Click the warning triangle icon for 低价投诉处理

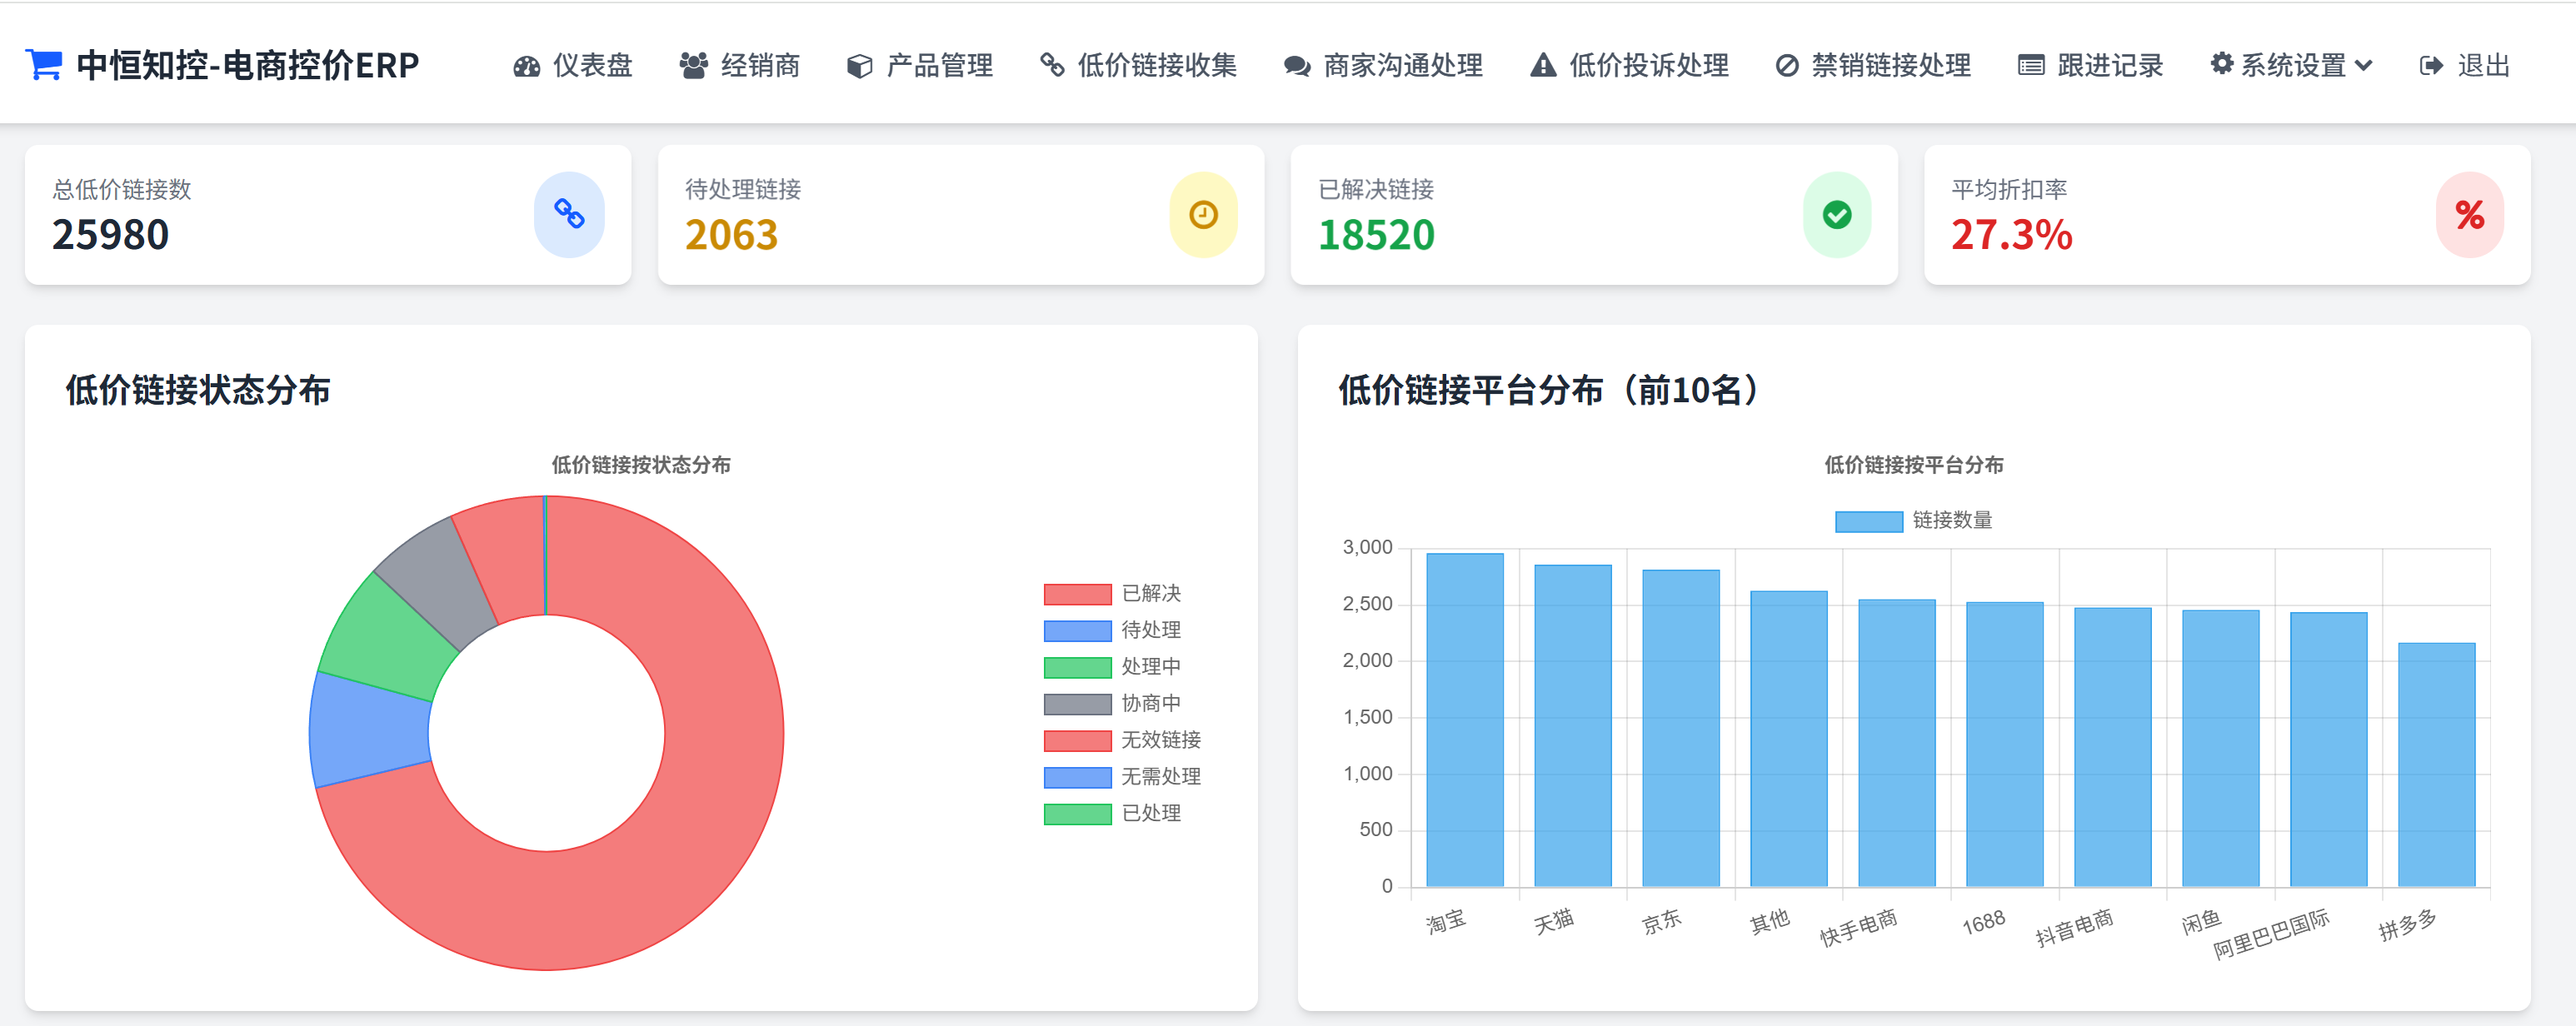[1543, 66]
